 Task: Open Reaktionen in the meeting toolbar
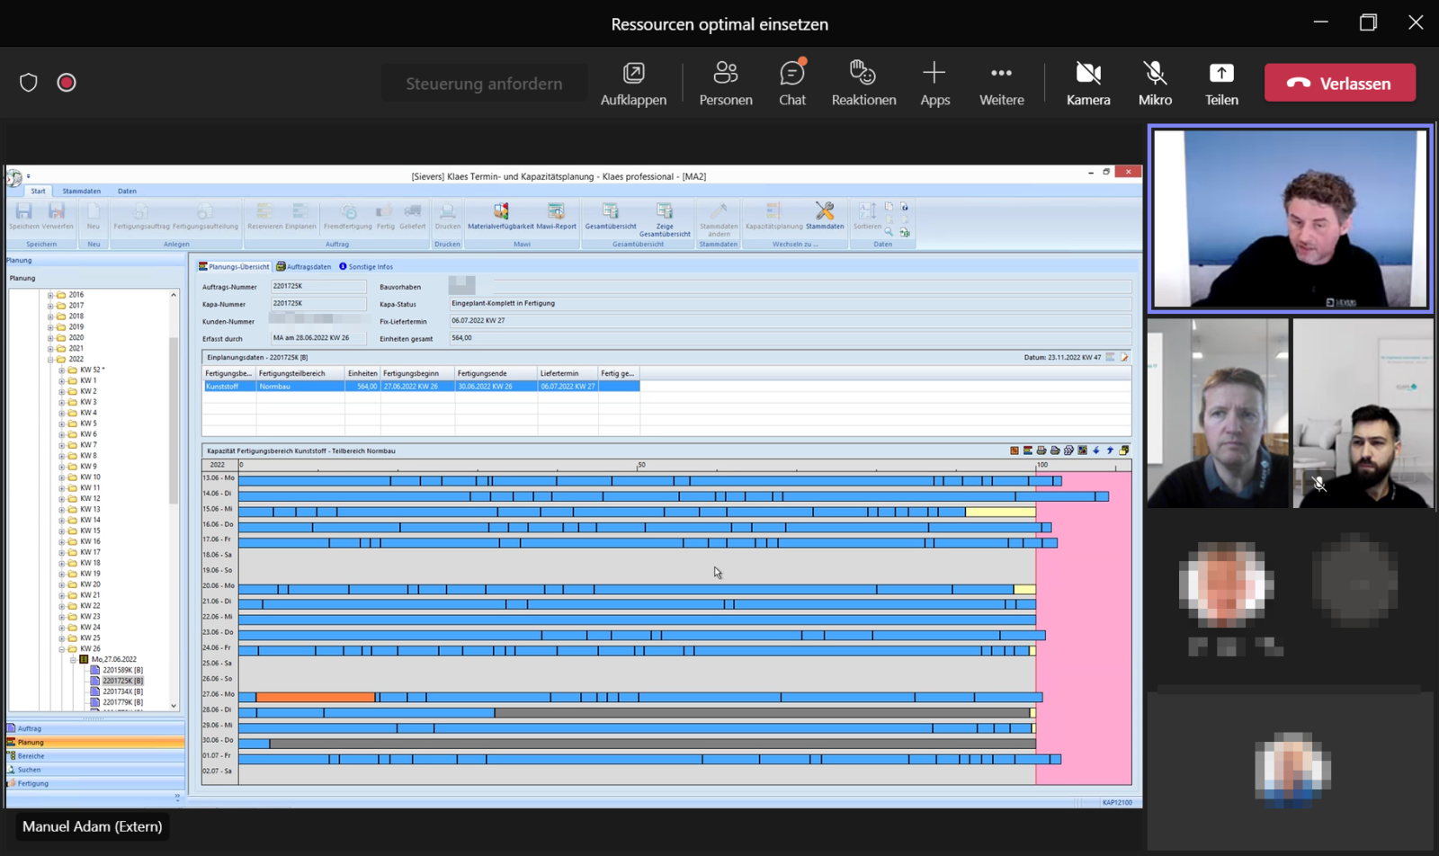(863, 83)
